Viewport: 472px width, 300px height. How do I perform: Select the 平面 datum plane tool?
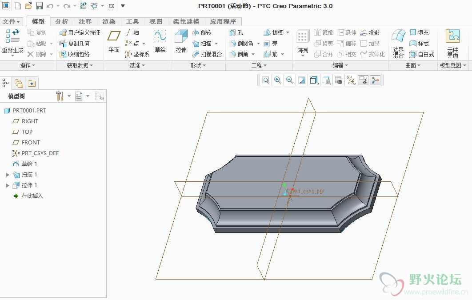click(x=114, y=41)
